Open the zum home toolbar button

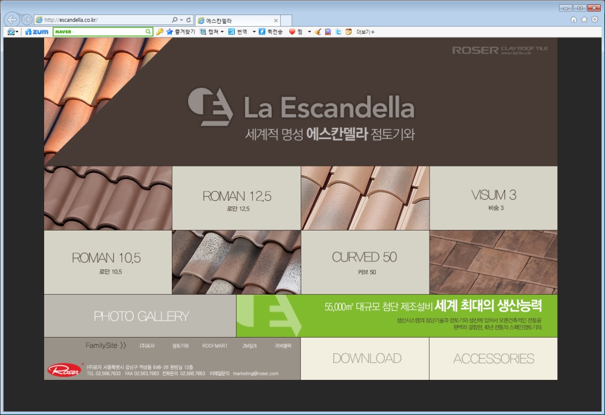36,31
